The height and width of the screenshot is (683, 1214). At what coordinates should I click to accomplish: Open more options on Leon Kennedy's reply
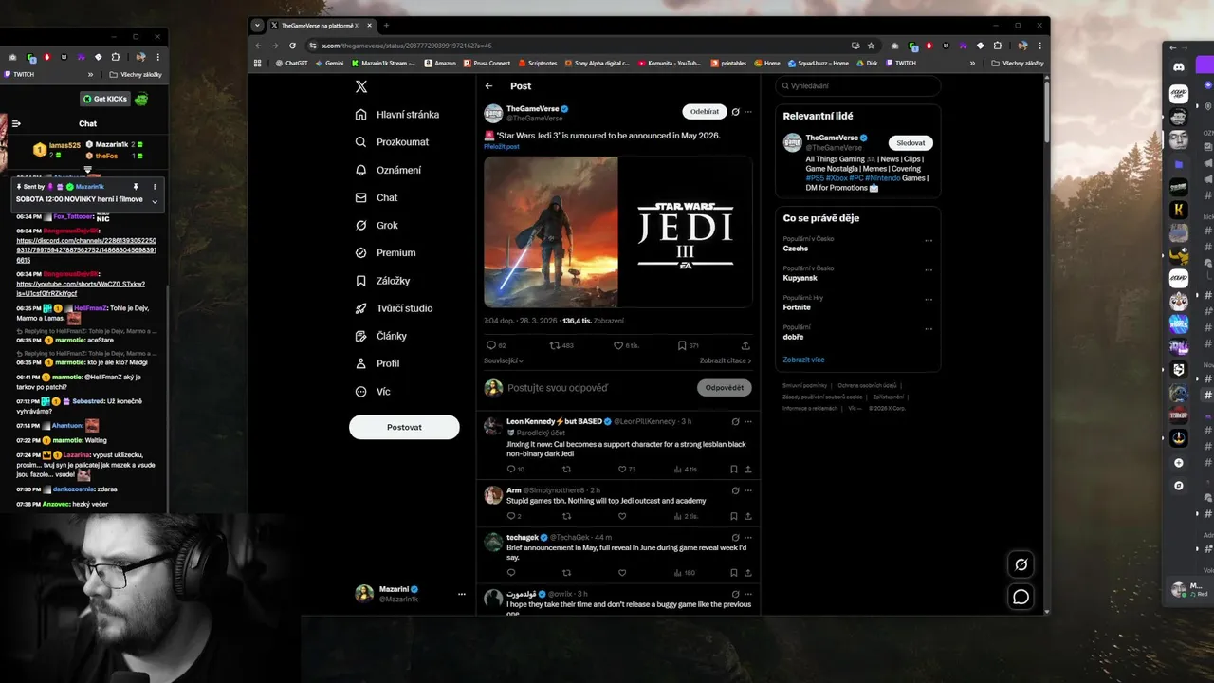748,421
